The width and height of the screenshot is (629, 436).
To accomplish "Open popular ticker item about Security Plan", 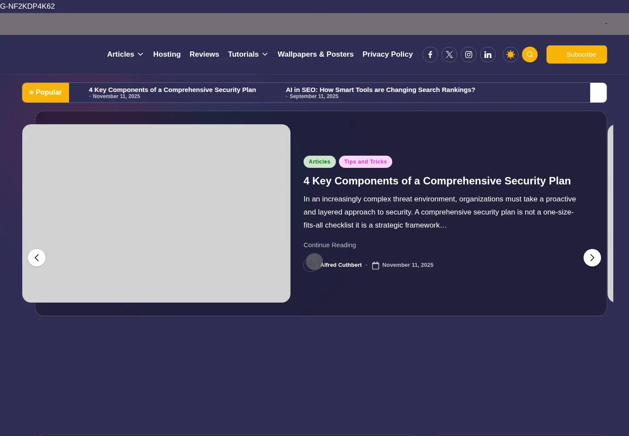I will [x=173, y=90].
